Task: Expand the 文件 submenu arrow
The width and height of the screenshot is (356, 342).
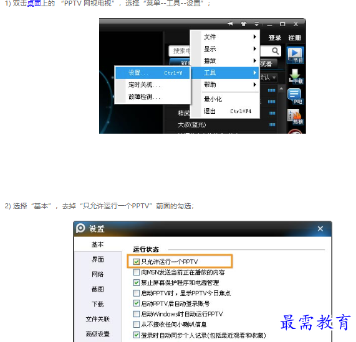Action: tap(255, 37)
